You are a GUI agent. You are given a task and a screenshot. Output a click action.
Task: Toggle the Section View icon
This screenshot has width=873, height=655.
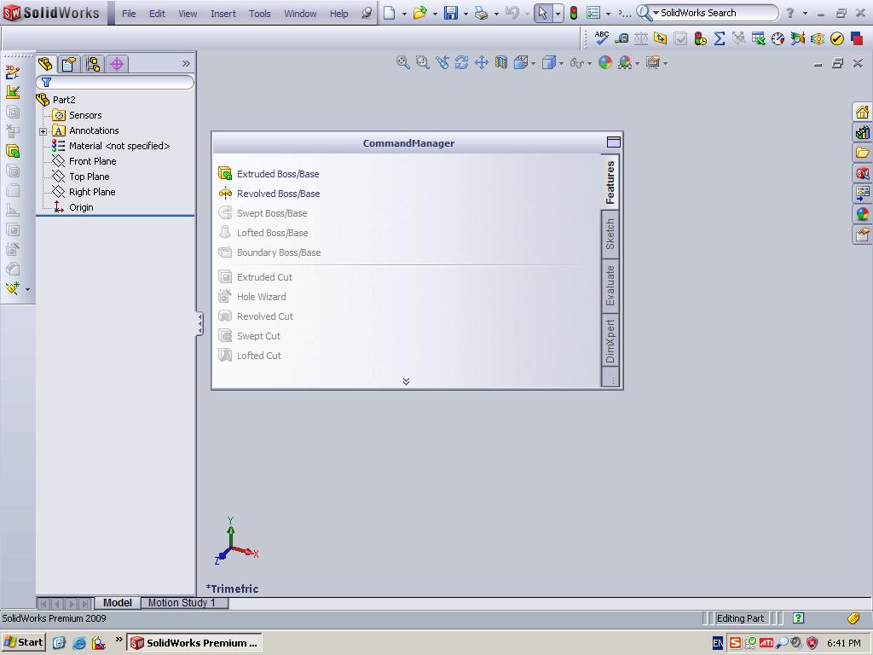(501, 62)
